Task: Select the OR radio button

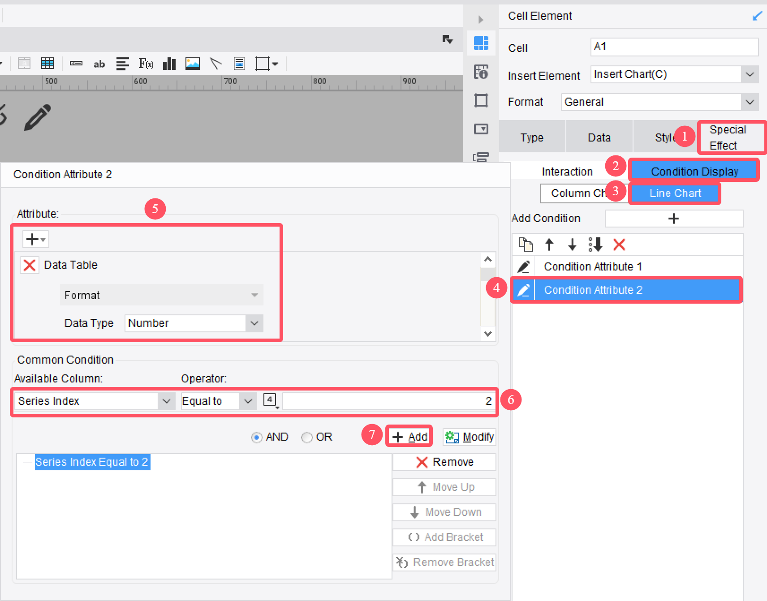Action: (x=306, y=438)
